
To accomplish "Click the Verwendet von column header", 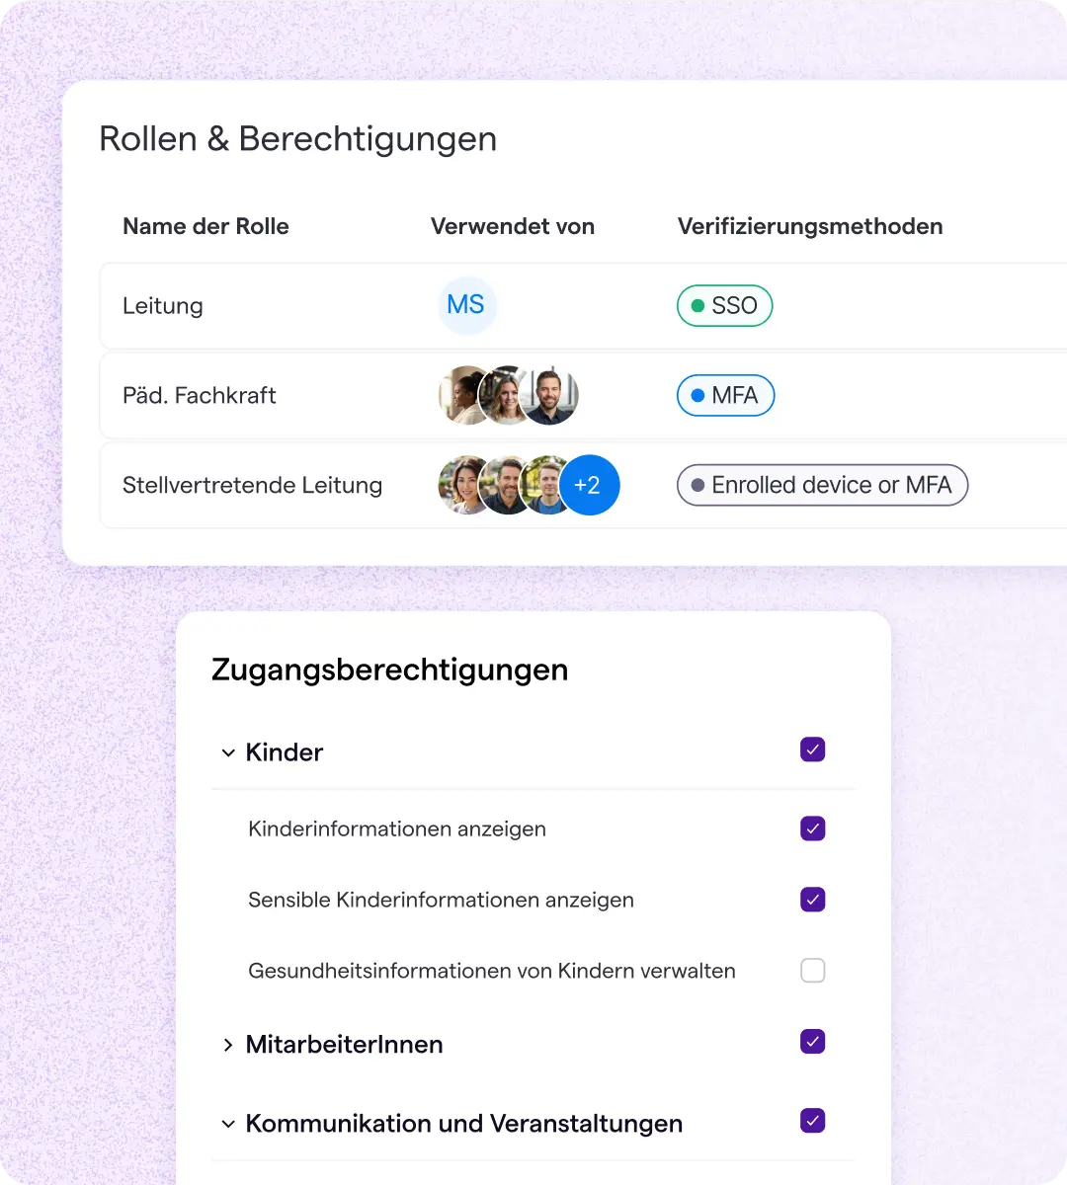I will (513, 226).
